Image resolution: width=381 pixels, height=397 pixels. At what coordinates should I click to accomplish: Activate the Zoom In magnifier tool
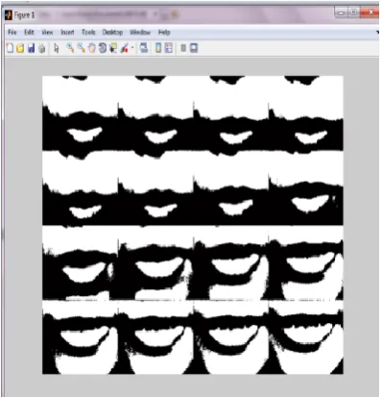coord(70,48)
